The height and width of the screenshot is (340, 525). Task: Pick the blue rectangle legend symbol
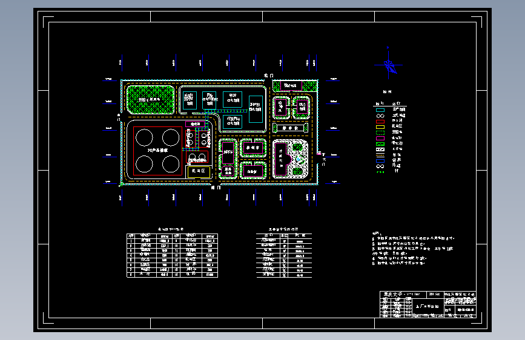coord(380,161)
